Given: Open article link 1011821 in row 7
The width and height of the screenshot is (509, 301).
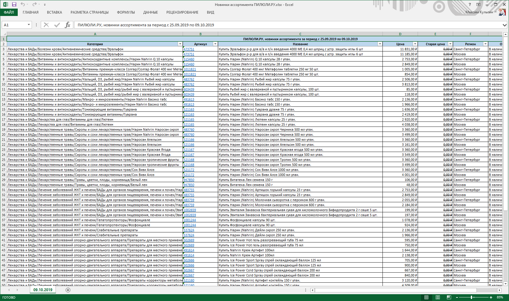Looking at the screenshot, I should (190, 69).
